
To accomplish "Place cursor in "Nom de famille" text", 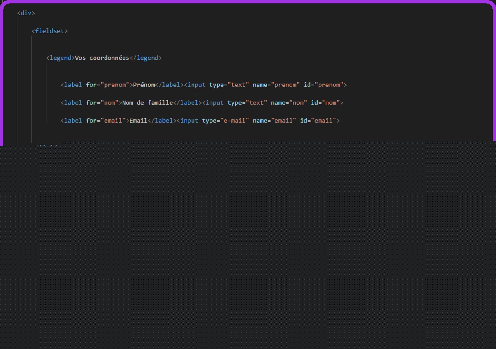I will pos(147,103).
